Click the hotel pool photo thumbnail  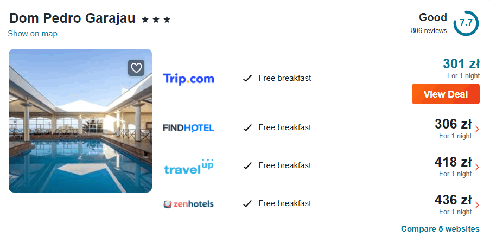(80, 120)
